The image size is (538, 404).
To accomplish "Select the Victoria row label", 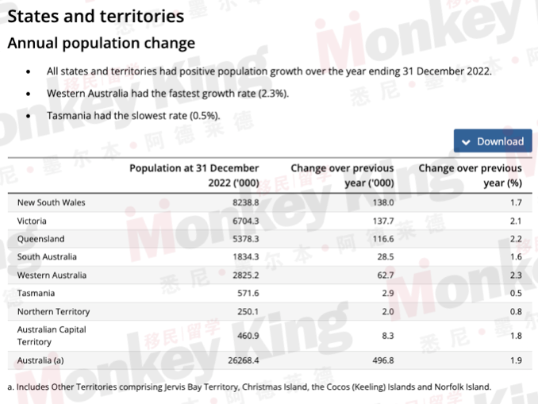I will click(x=32, y=221).
